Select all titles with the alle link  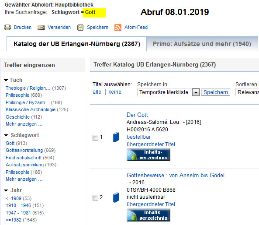coord(97,92)
